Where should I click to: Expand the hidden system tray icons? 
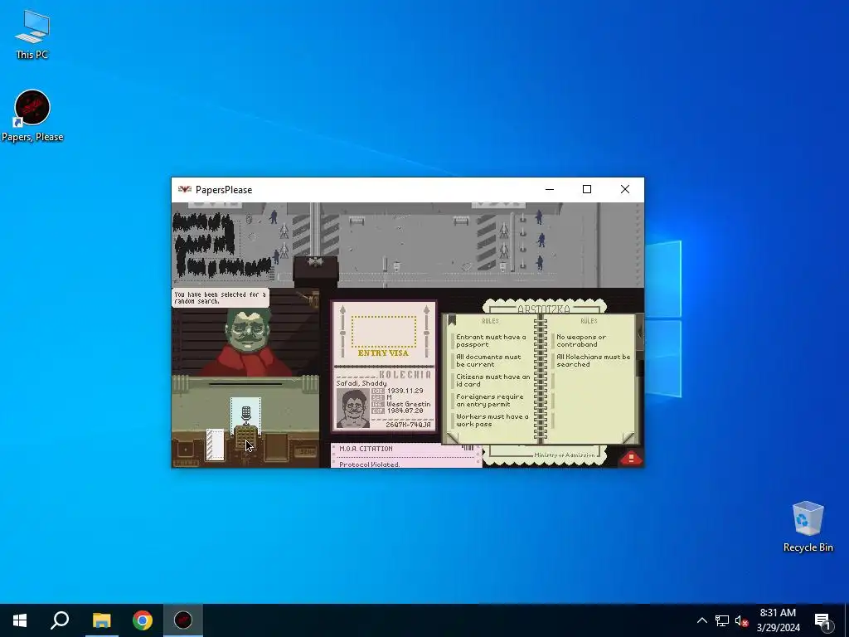(701, 620)
